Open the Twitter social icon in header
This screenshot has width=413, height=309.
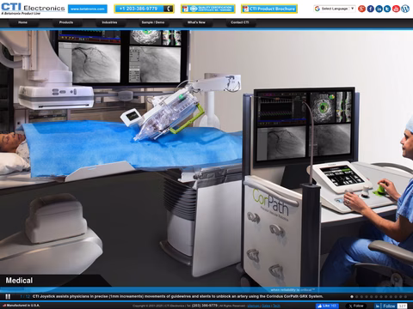[x=387, y=9]
